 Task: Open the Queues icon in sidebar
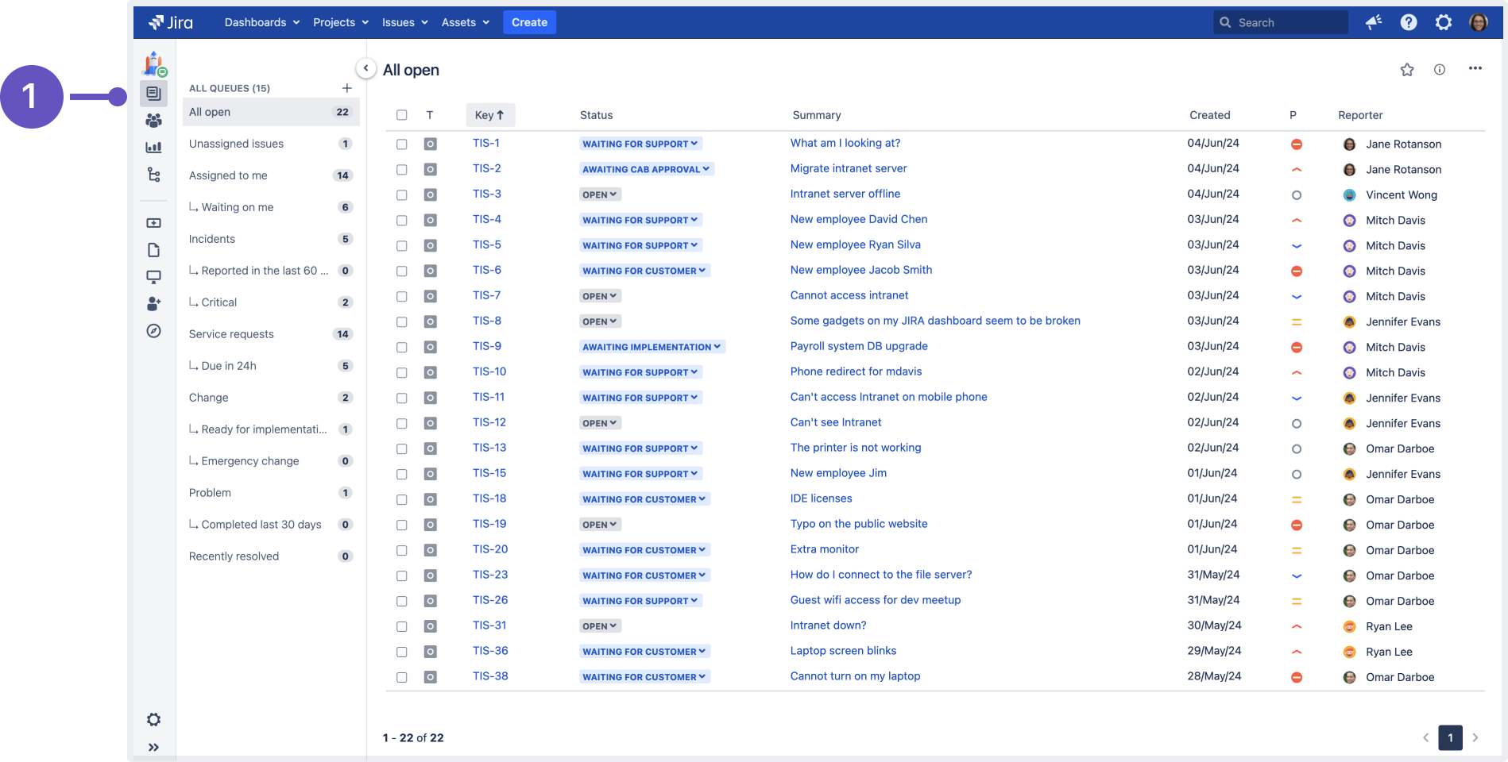coord(153,94)
